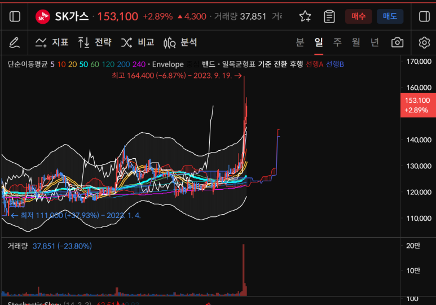Toggle moving average 120 line
Screen dimensions: 436x305
[108, 64]
